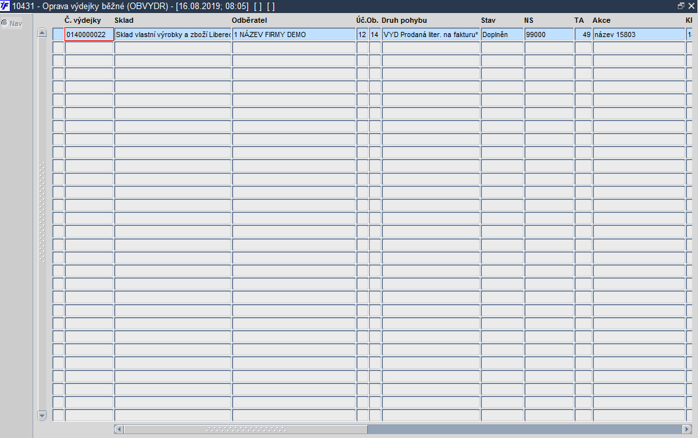Click the issue number field 0140000022
This screenshot has height=438, width=698.
coord(89,34)
